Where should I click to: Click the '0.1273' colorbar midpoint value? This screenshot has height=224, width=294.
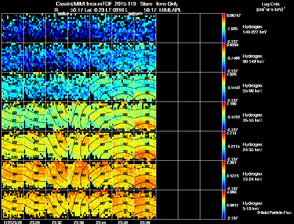point(233,176)
